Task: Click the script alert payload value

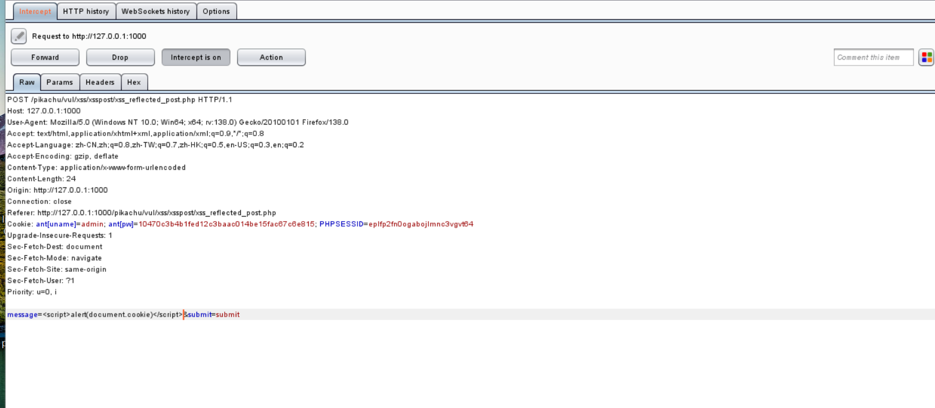Action: tap(113, 315)
